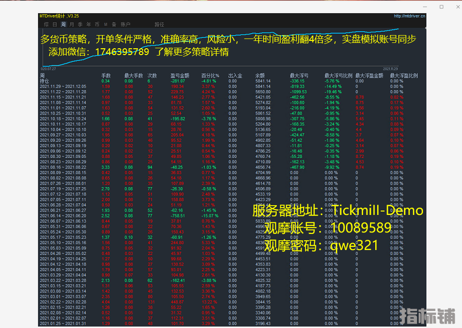The height and width of the screenshot is (328, 462).
Task: Minimize the window from title bar
Action: 426,7
